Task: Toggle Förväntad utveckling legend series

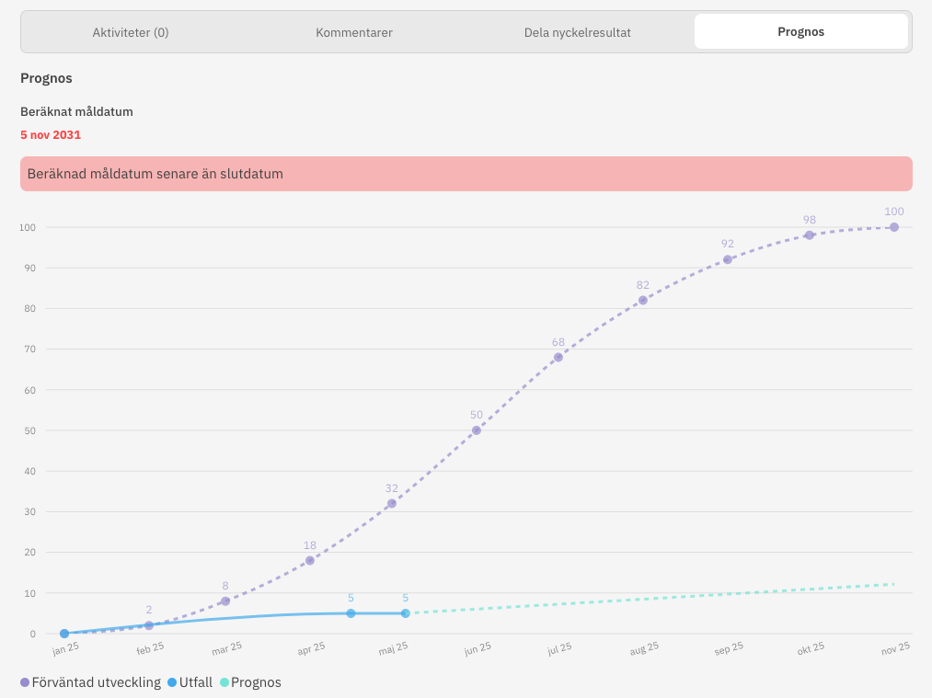Action: point(97,682)
